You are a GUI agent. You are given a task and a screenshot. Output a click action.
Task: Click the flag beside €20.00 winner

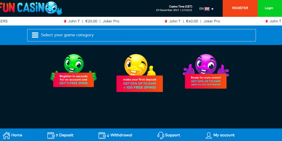click(64, 21)
